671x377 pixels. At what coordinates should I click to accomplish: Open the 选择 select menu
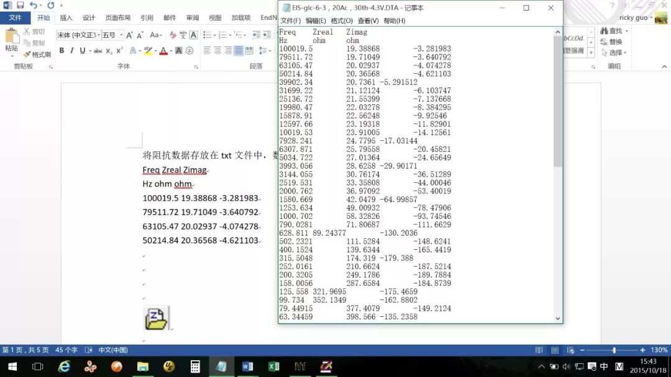614,53
